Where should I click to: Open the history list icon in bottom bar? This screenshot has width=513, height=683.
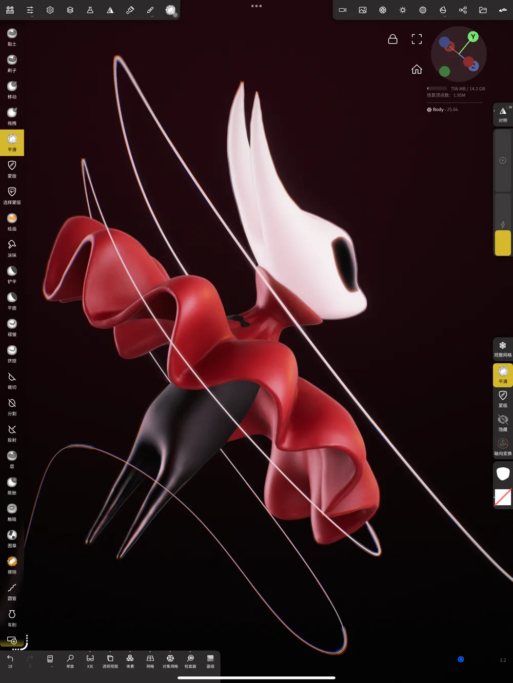(50, 660)
